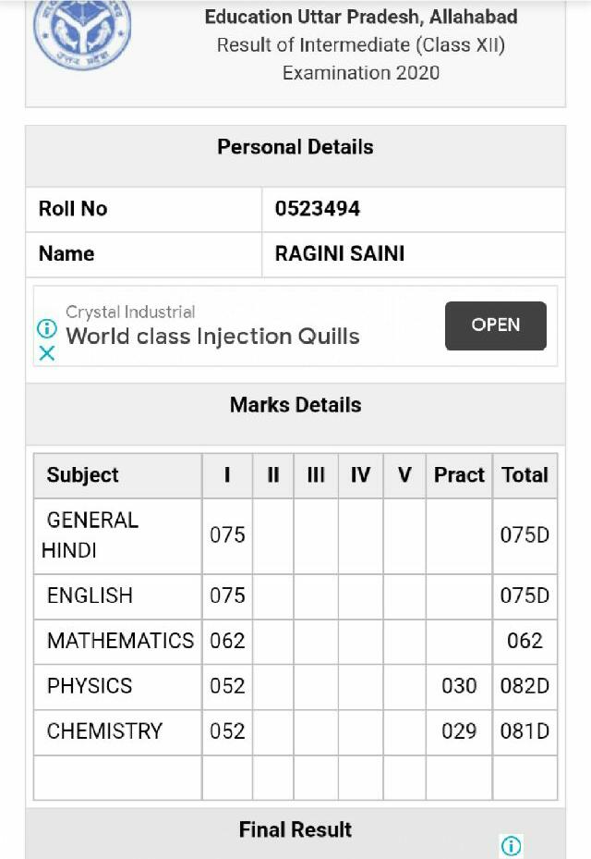Click the info icon near Final Result
The image size is (591, 859).
[511, 845]
